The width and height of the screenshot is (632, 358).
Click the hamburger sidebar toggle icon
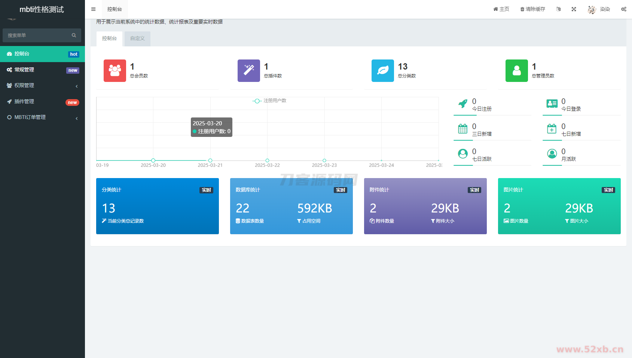(93, 9)
